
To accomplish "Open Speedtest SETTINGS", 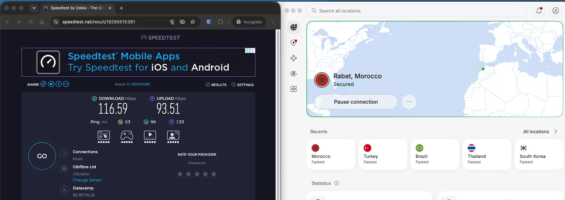I will pos(243,85).
